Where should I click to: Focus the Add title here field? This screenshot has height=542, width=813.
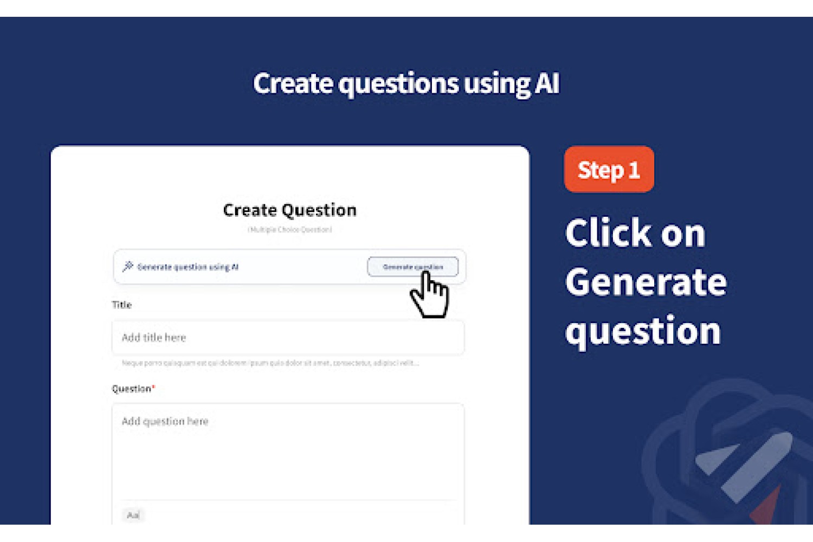[x=288, y=338]
